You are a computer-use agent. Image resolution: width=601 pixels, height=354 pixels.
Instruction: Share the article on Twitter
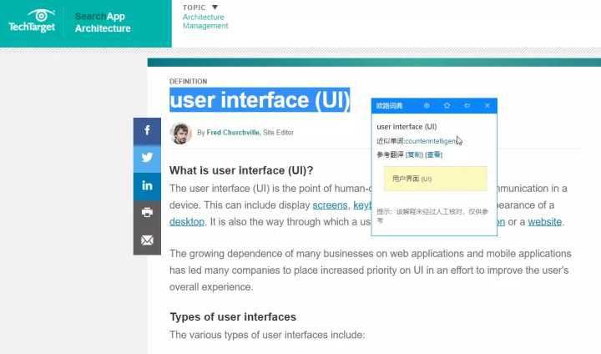pos(147,158)
